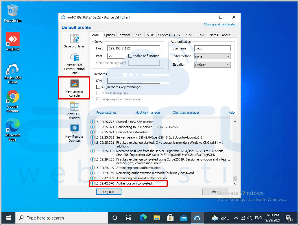The height and width of the screenshot is (225, 299).
Task: Select log entry 'Started a new SSH session.'
Action: (x=135, y=122)
